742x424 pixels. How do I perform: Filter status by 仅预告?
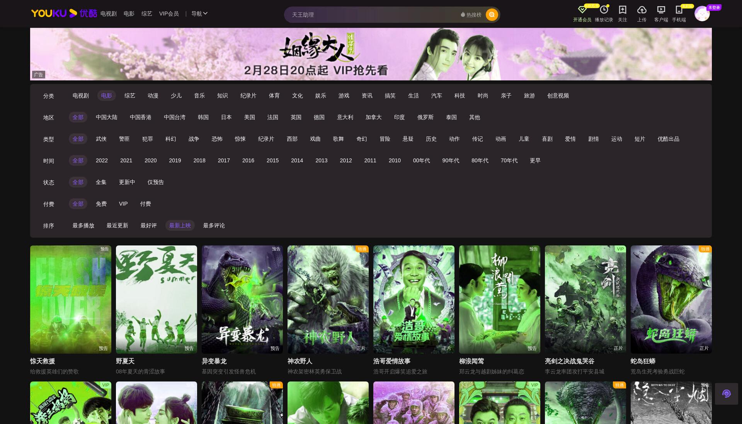point(156,182)
